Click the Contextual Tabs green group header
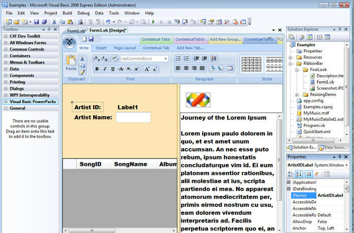354x233 pixels. pyautogui.click(x=156, y=39)
